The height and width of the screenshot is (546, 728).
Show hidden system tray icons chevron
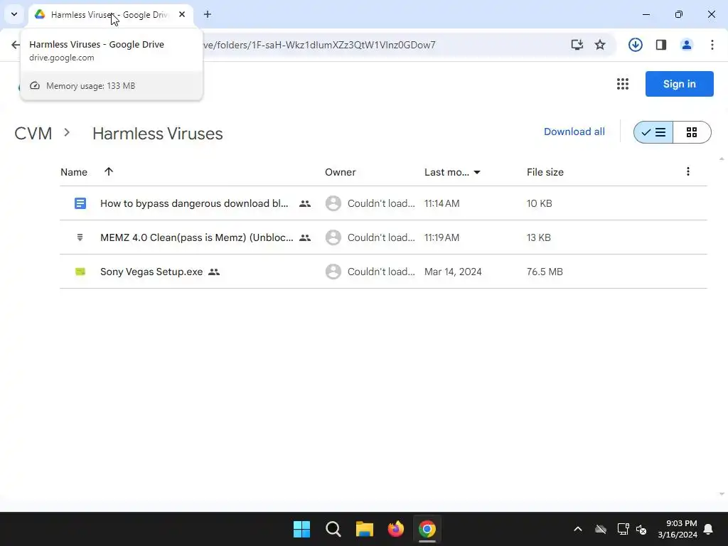578,529
